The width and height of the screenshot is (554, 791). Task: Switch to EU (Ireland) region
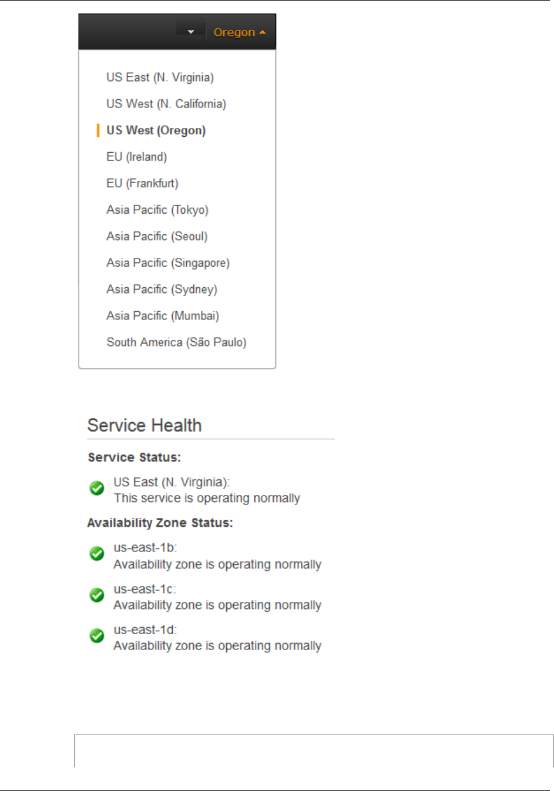coord(136,157)
